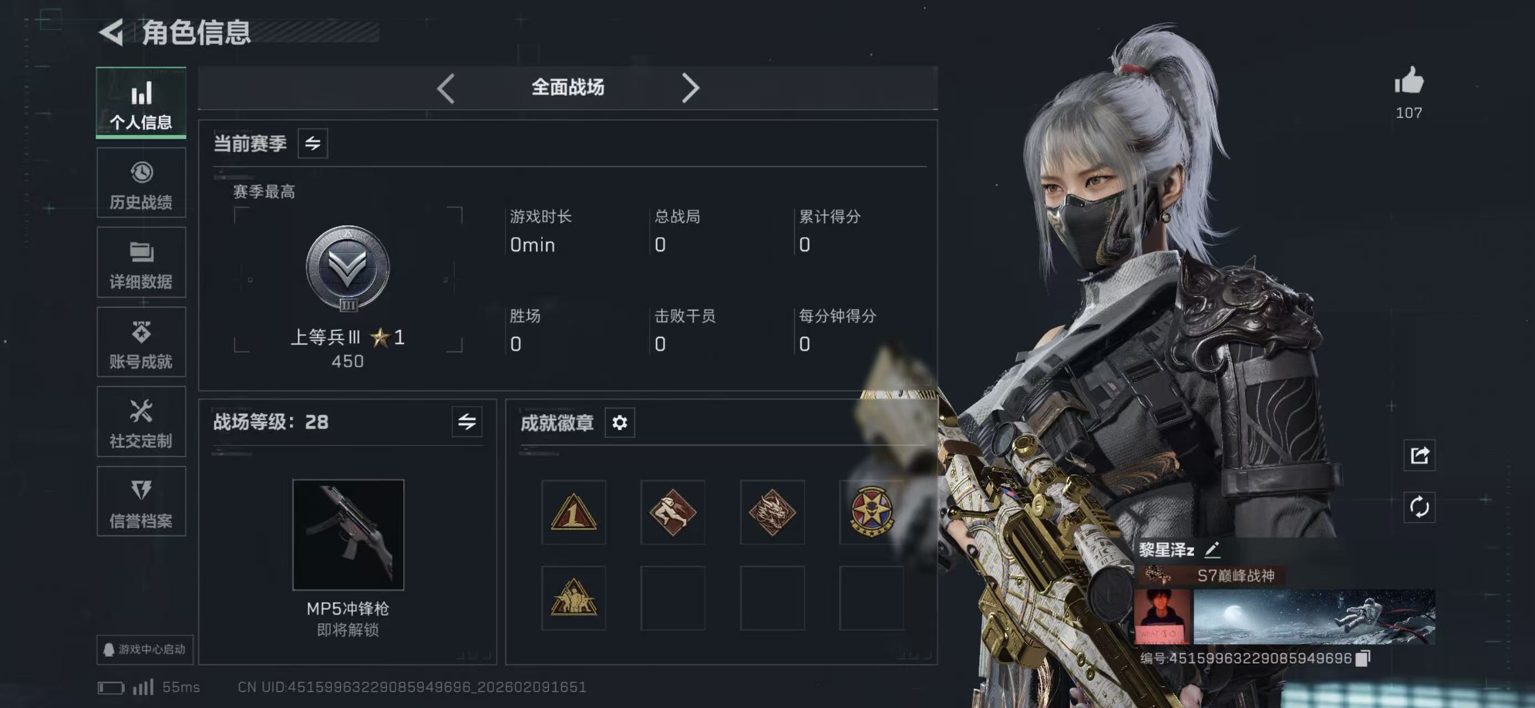Screen dimensions: 1535x708
Task: Open the 信誉档案 section
Action: click(141, 501)
